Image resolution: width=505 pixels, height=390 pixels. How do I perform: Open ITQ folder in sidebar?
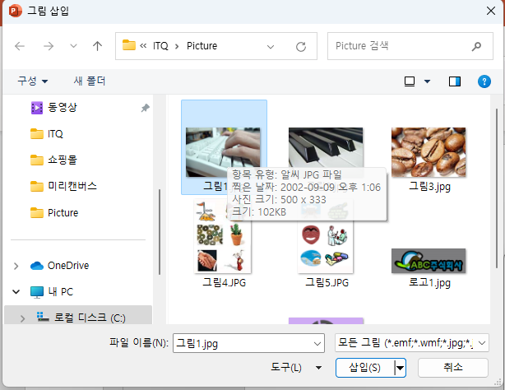[x=47, y=134]
